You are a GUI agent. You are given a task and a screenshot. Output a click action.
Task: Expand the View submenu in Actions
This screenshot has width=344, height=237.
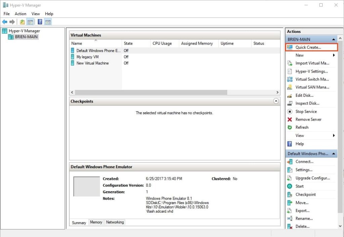tap(334, 135)
